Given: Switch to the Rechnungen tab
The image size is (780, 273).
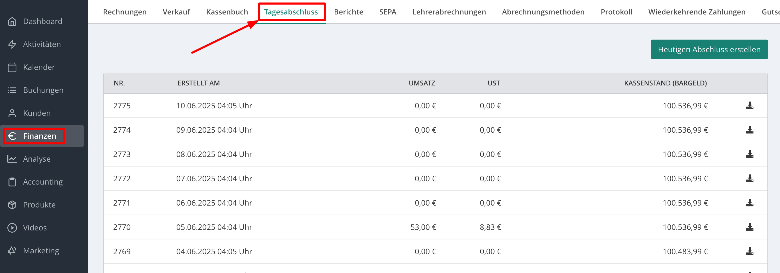Looking at the screenshot, I should click(125, 12).
